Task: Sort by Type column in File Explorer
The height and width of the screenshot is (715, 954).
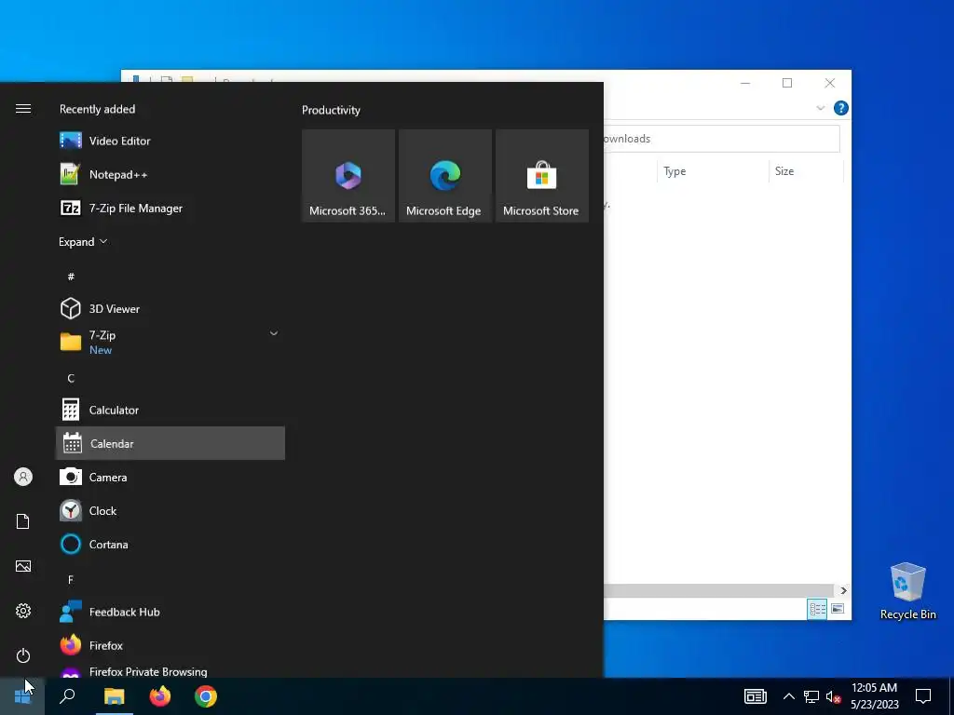Action: (713, 171)
